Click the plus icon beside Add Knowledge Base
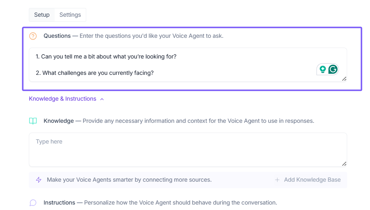 (277, 180)
